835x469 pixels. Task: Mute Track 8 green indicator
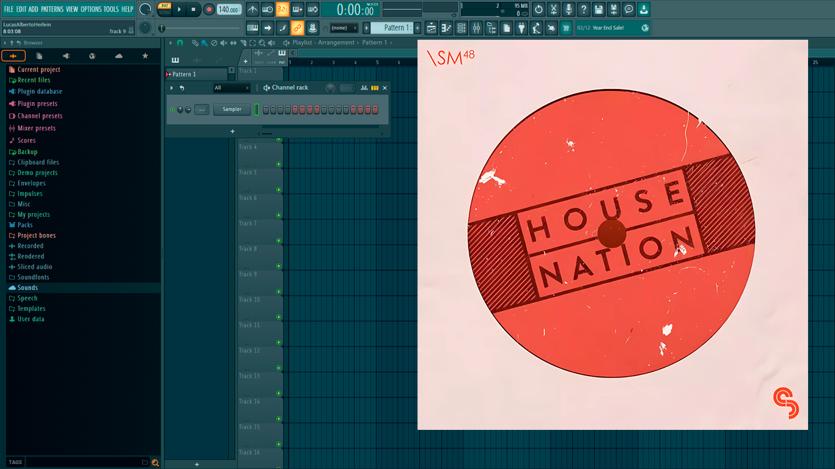click(279, 266)
